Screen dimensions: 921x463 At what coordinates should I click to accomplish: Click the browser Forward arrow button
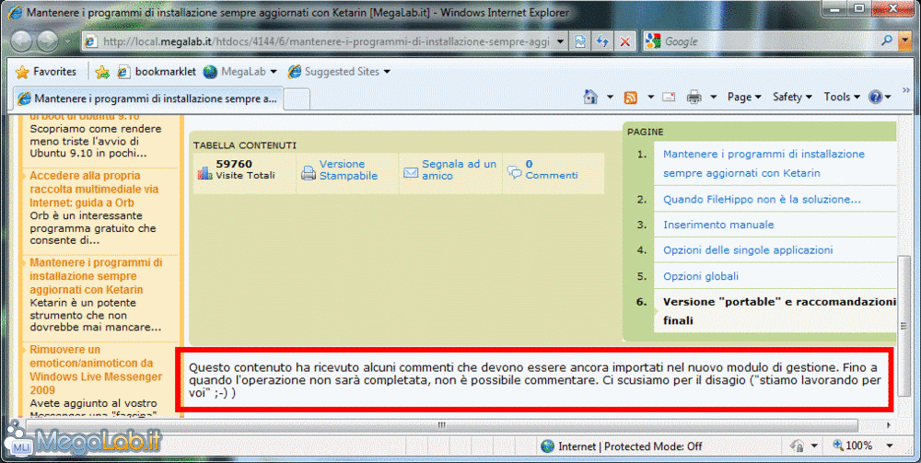pyautogui.click(x=48, y=41)
